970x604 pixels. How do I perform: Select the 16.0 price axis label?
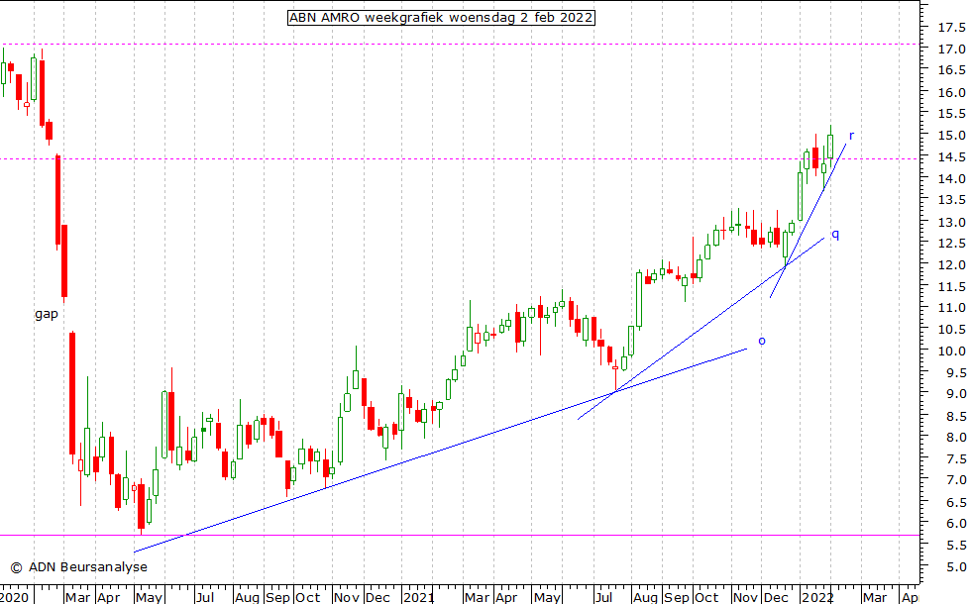point(951,92)
